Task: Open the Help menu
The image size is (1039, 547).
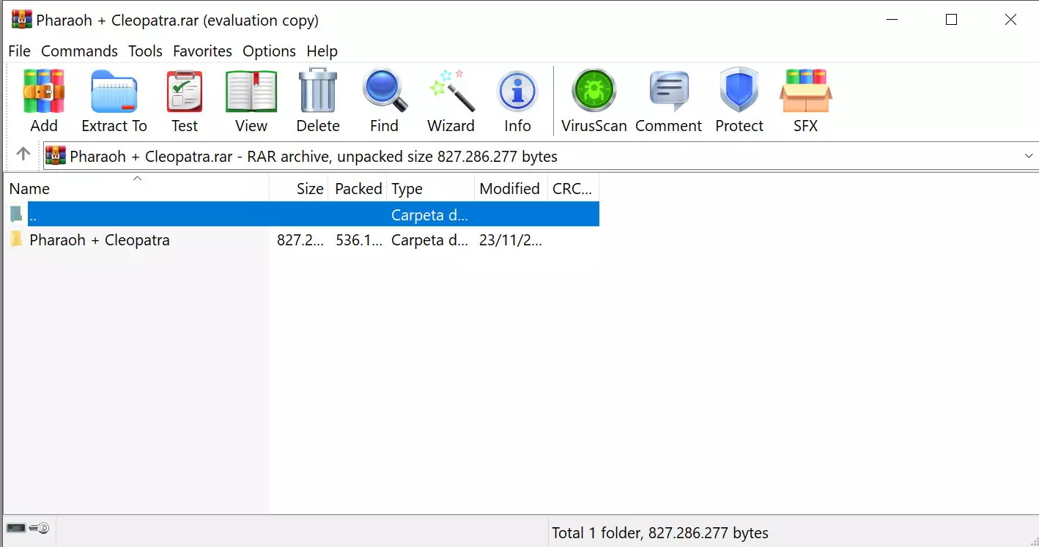Action: tap(322, 51)
